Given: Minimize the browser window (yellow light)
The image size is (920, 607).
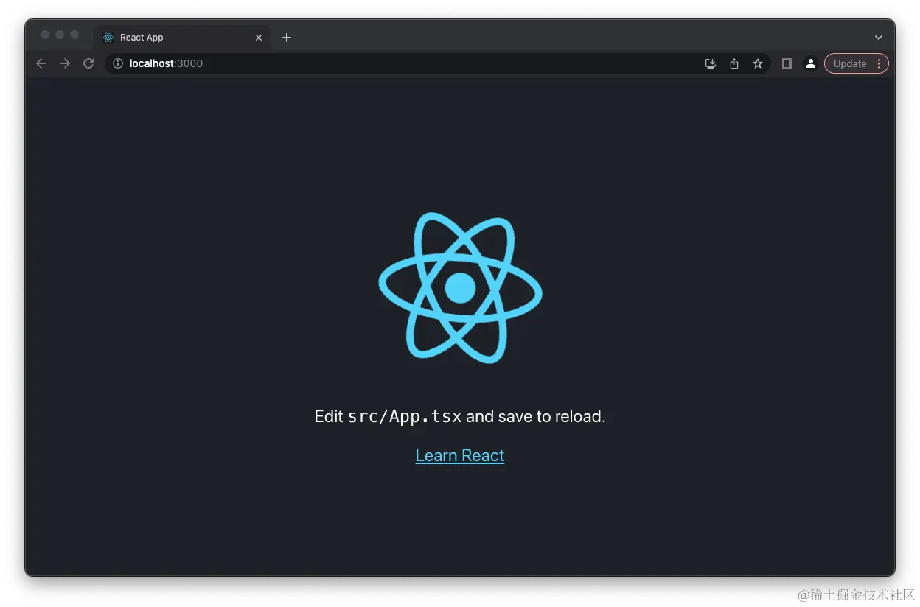Looking at the screenshot, I should coord(60,35).
